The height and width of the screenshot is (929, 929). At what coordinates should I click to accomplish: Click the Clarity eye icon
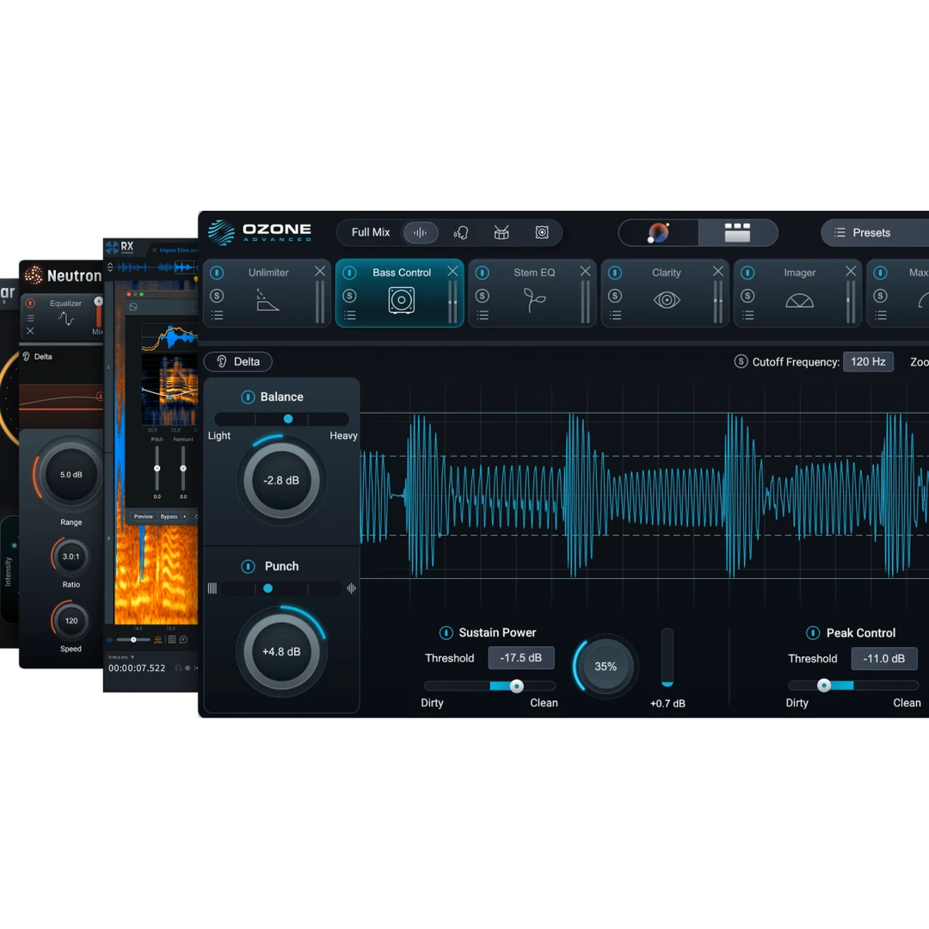coord(667,300)
